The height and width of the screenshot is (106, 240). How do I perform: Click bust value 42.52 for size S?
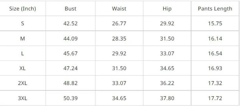coord(70,24)
